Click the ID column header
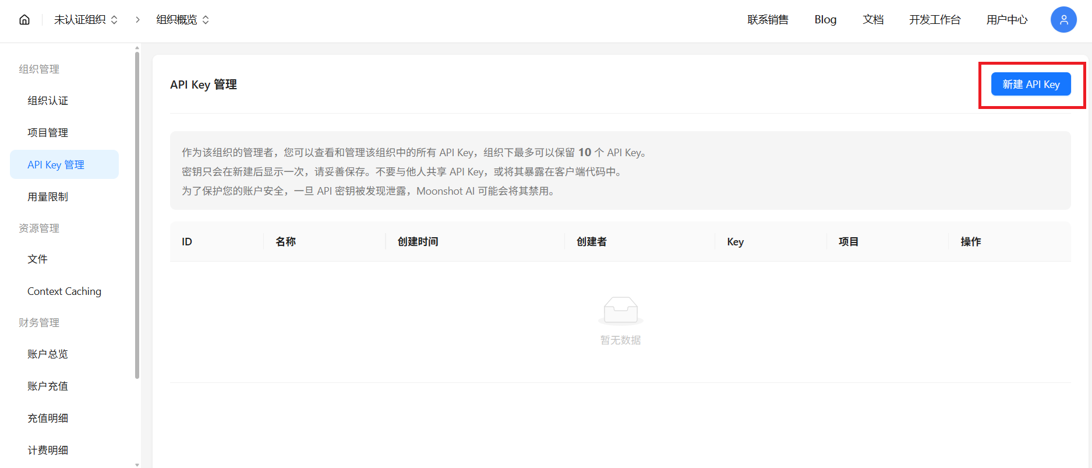The image size is (1092, 468). (x=186, y=242)
